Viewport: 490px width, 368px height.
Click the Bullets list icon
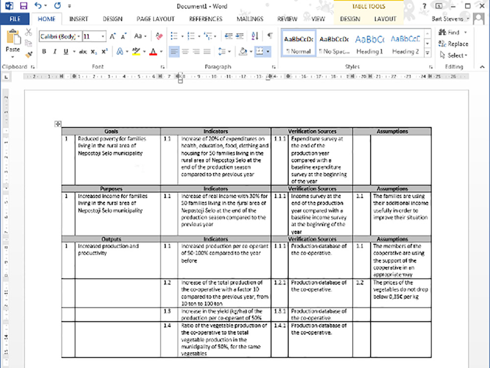pos(174,36)
